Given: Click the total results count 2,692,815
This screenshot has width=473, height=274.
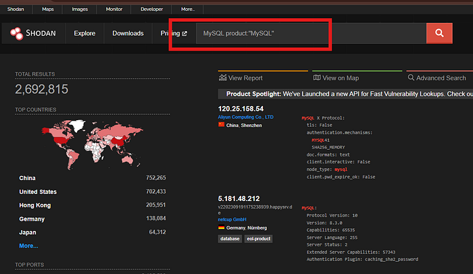Looking at the screenshot, I should coord(42,89).
